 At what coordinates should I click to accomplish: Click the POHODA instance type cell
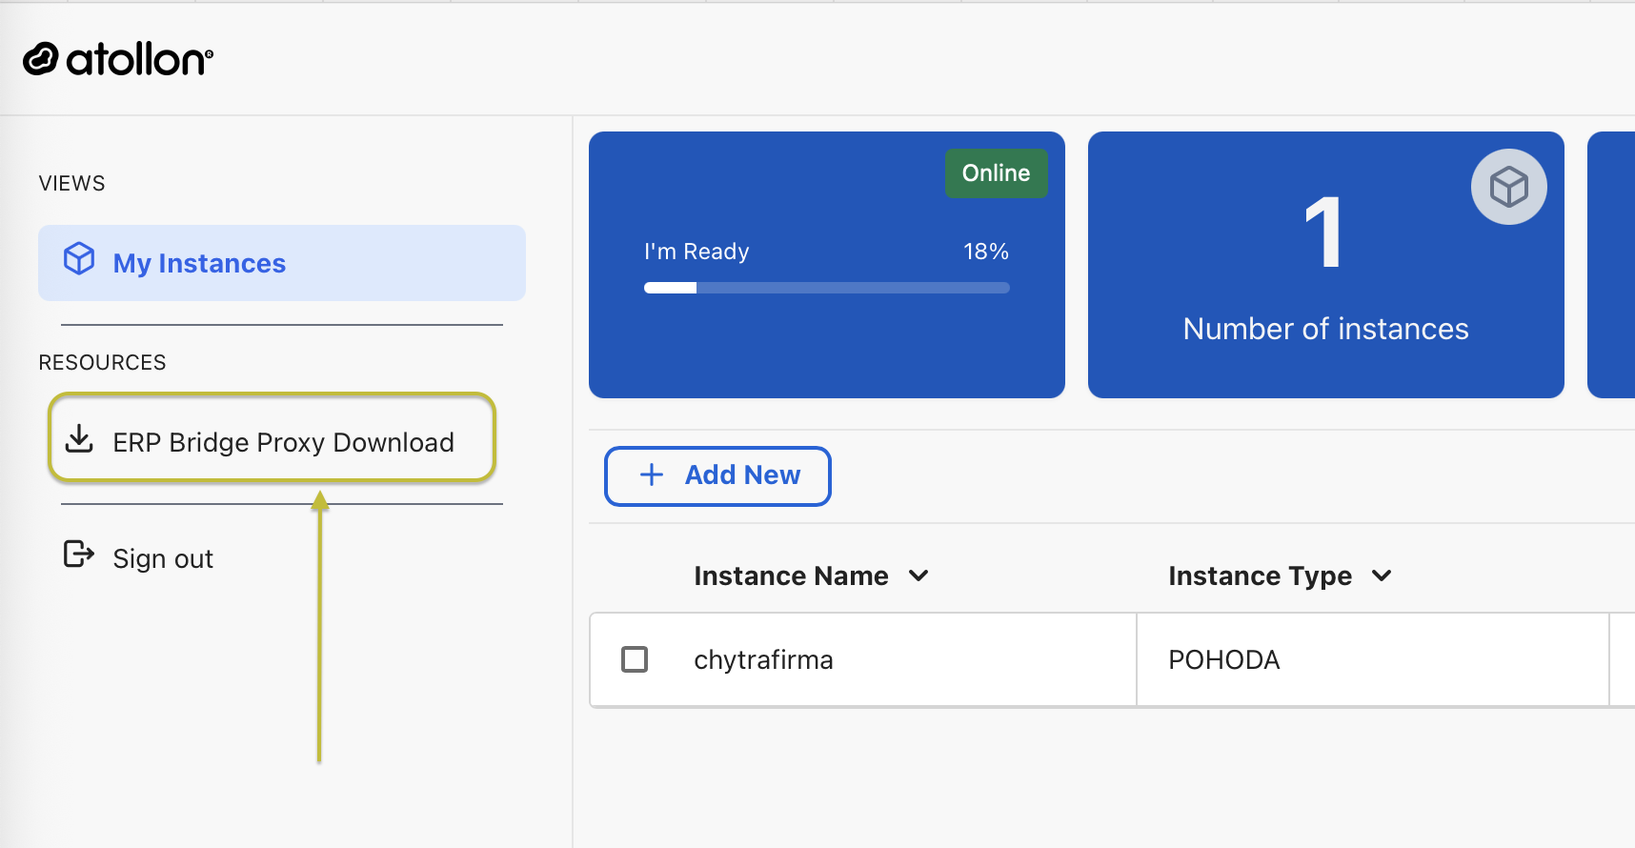pos(1372,659)
